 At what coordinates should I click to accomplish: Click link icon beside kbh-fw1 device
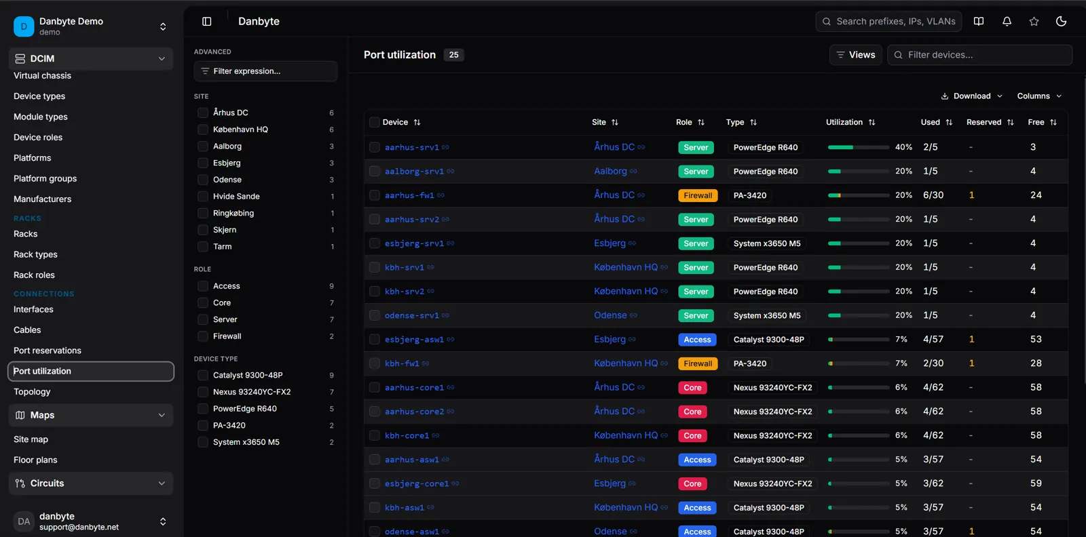(x=426, y=363)
